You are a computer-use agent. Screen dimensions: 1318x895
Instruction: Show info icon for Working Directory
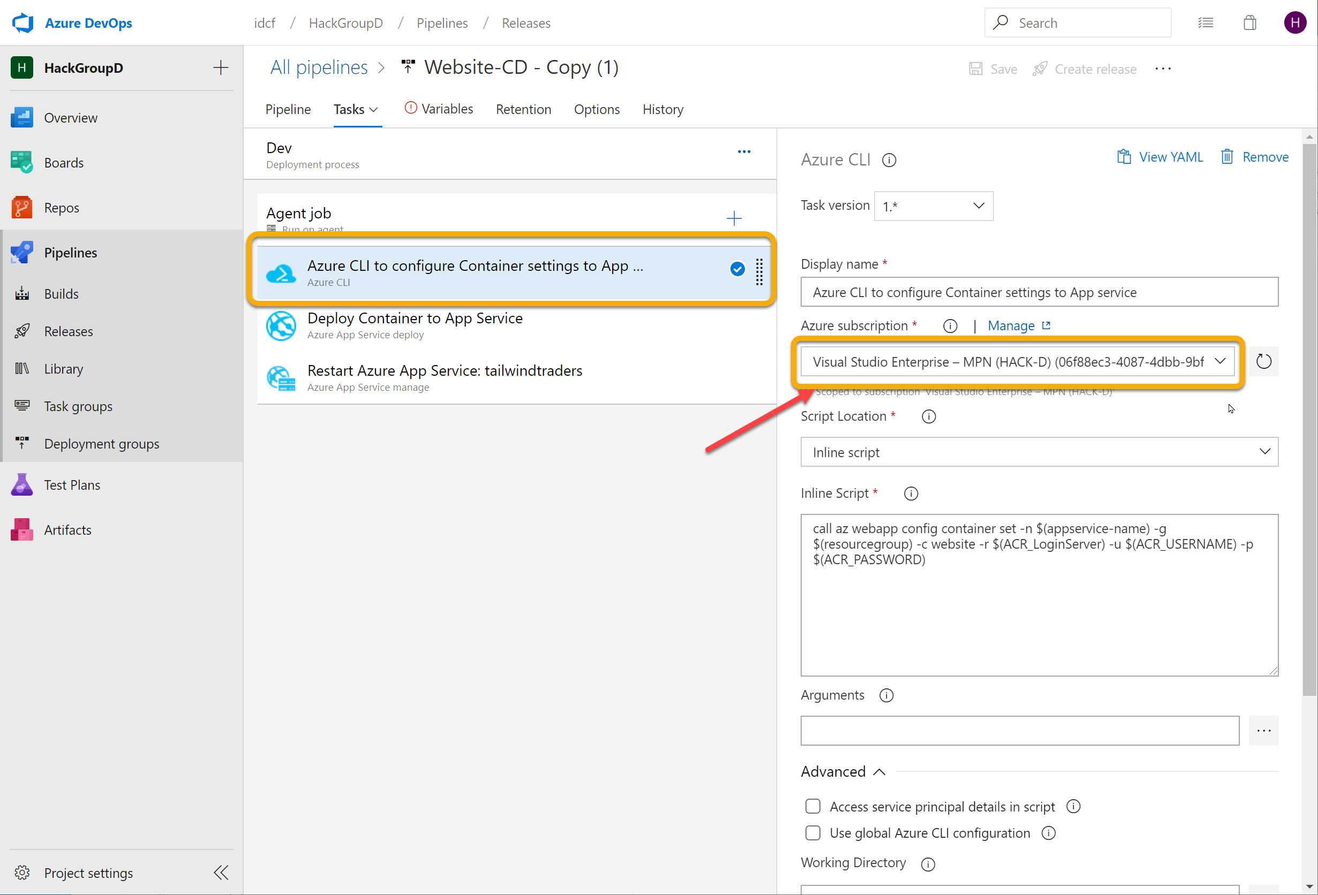point(928,864)
